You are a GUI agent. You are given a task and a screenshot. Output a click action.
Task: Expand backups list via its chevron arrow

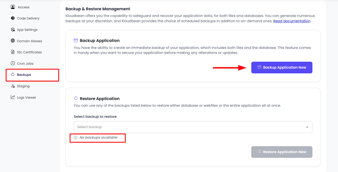[x=307, y=127]
